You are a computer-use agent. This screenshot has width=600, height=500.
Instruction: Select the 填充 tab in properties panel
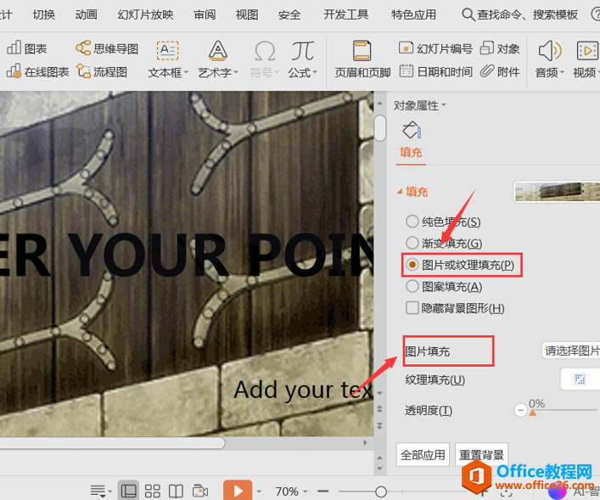pos(411,152)
